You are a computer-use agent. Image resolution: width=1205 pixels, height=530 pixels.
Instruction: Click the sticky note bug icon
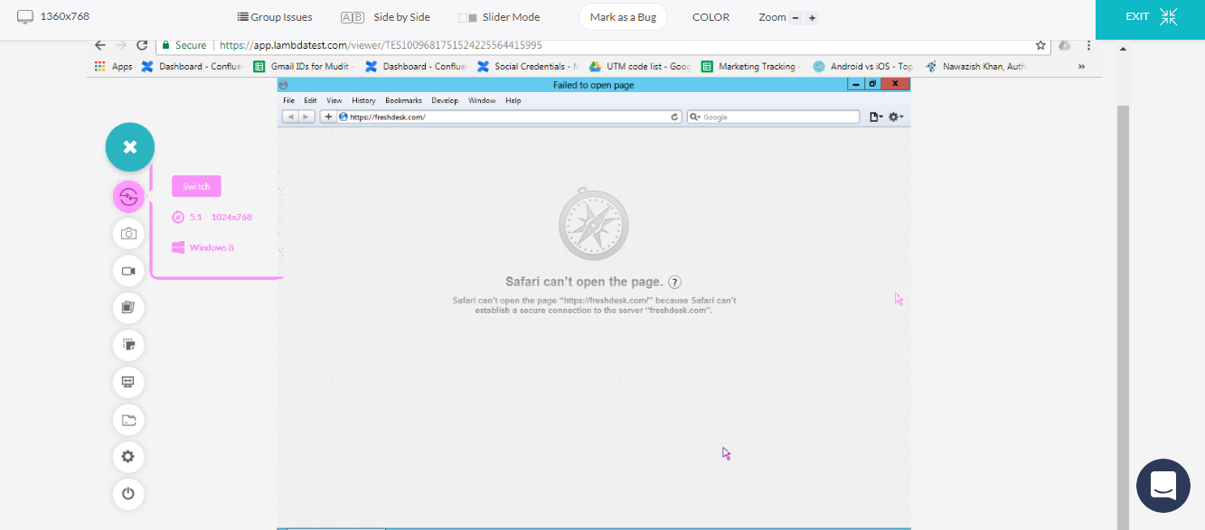[128, 345]
